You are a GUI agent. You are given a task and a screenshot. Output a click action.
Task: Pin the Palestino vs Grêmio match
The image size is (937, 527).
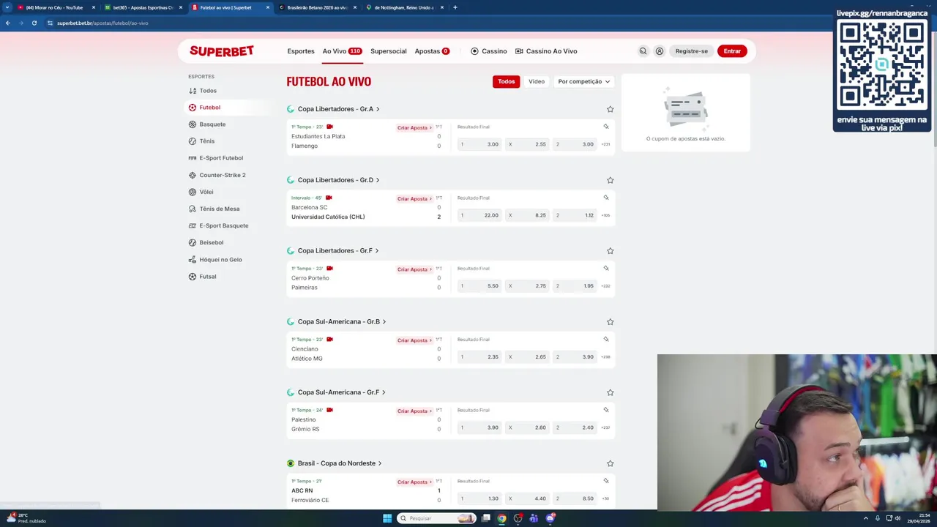[606, 410]
